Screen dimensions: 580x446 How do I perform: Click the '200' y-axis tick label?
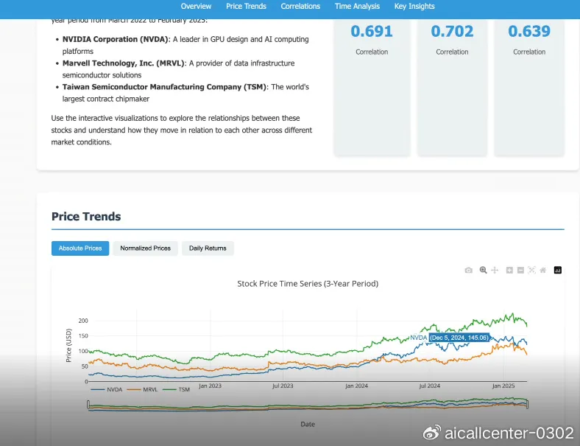coord(83,321)
